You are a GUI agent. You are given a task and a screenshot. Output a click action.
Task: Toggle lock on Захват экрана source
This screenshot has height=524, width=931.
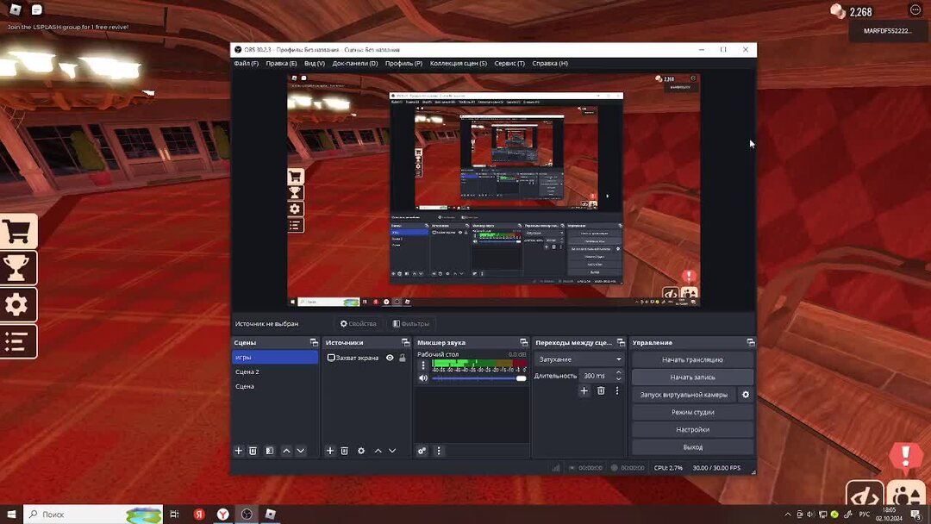(x=403, y=358)
